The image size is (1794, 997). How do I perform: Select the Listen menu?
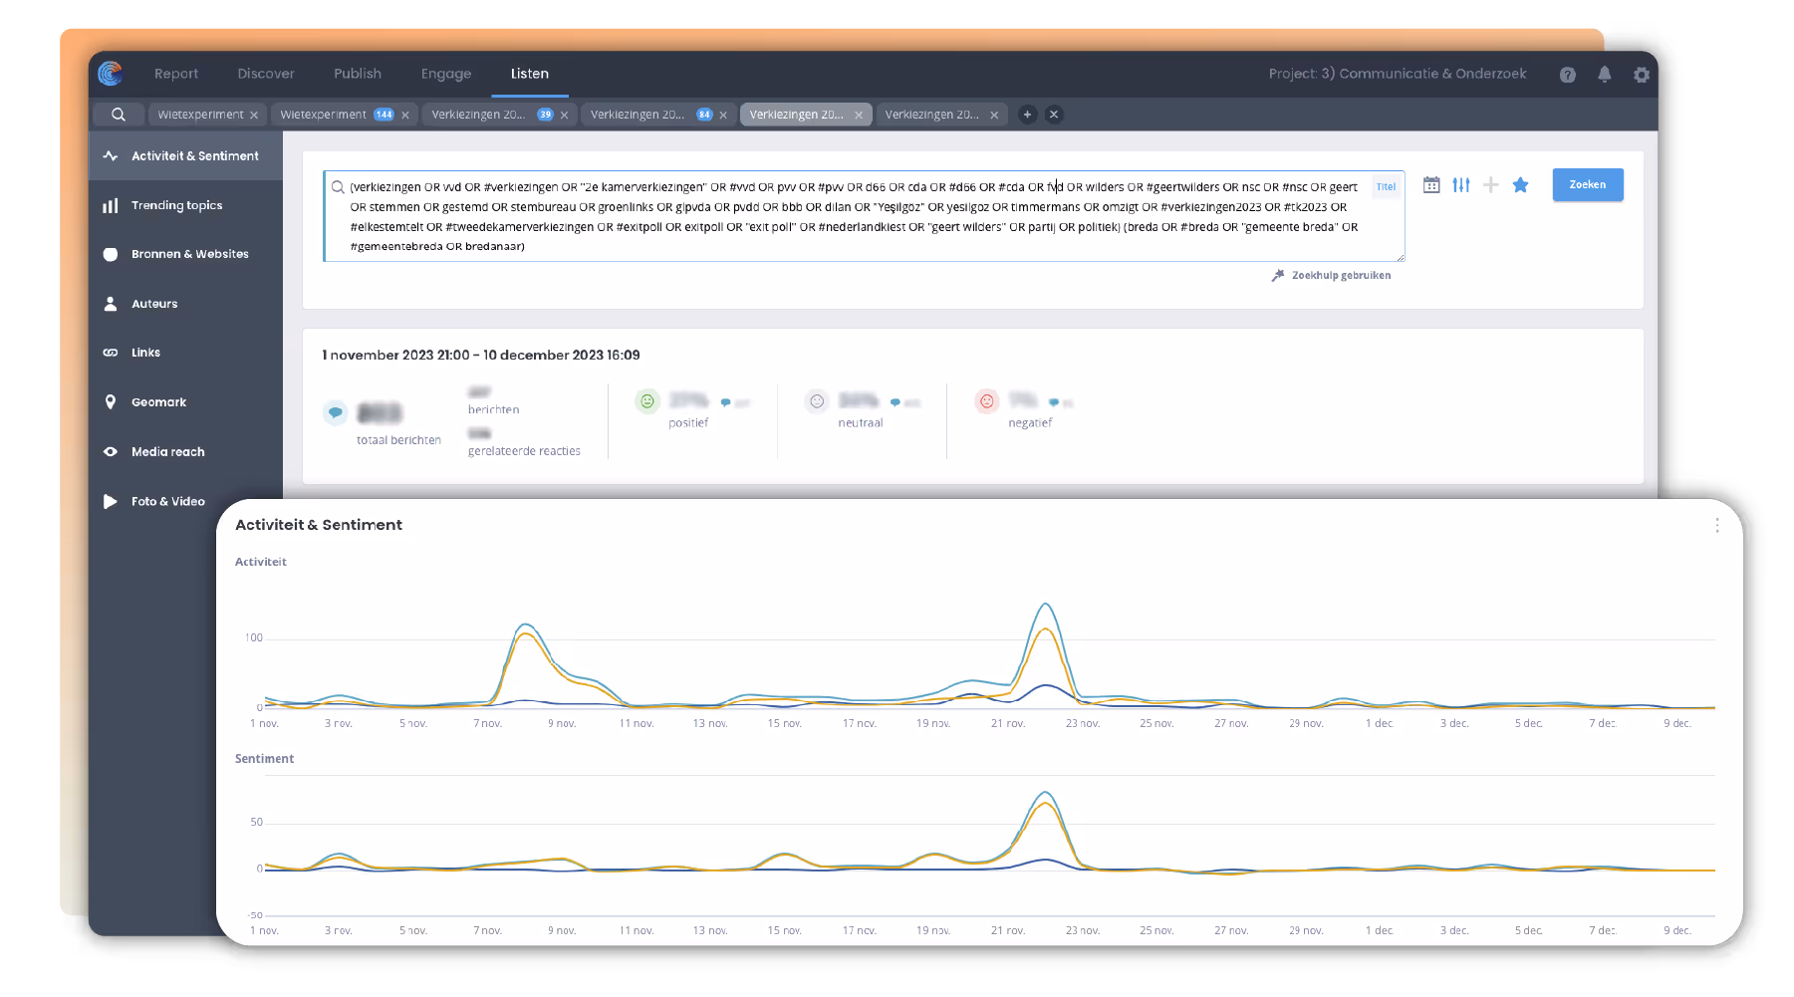(x=530, y=74)
